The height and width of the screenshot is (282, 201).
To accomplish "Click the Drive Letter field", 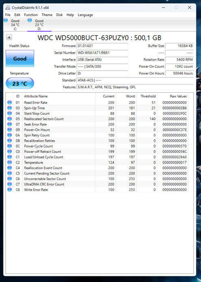I will (102, 73).
